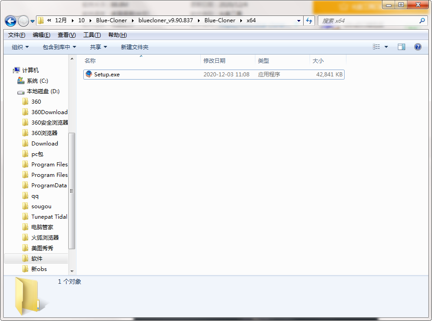Open the 360安全浏览器 folder

pos(49,122)
